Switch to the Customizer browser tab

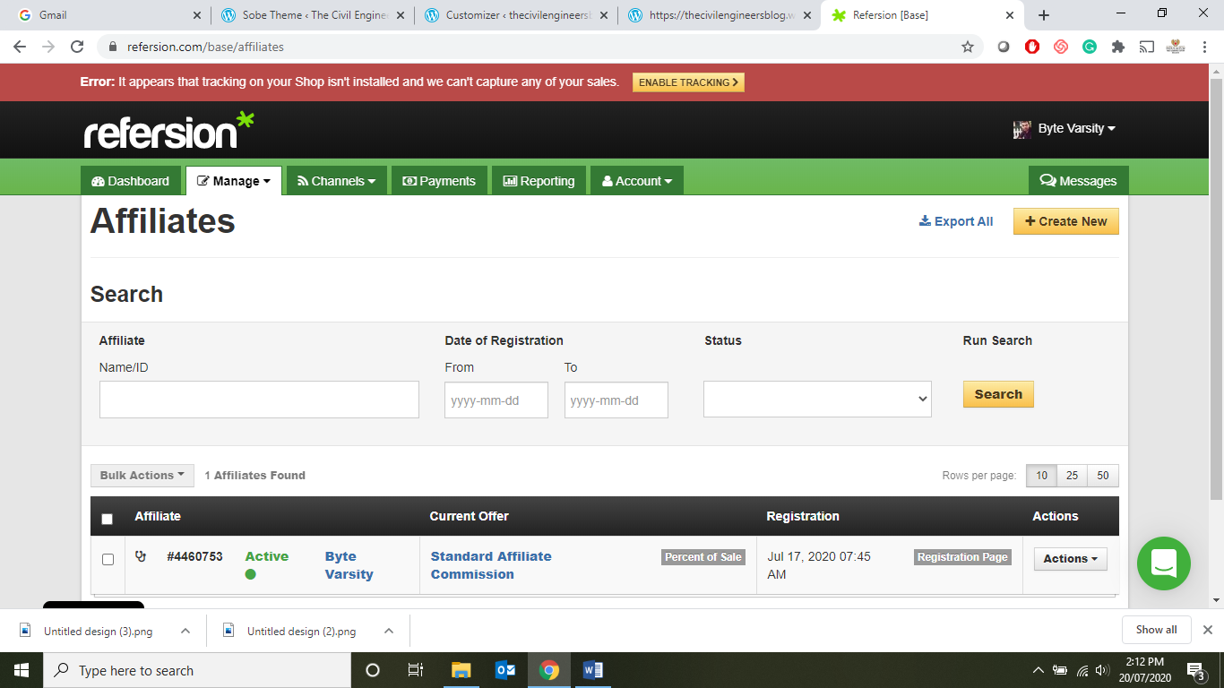pyautogui.click(x=517, y=15)
